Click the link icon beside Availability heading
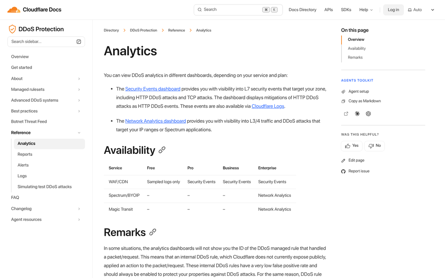Image resolution: width=445 pixels, height=278 pixels. pos(162,150)
